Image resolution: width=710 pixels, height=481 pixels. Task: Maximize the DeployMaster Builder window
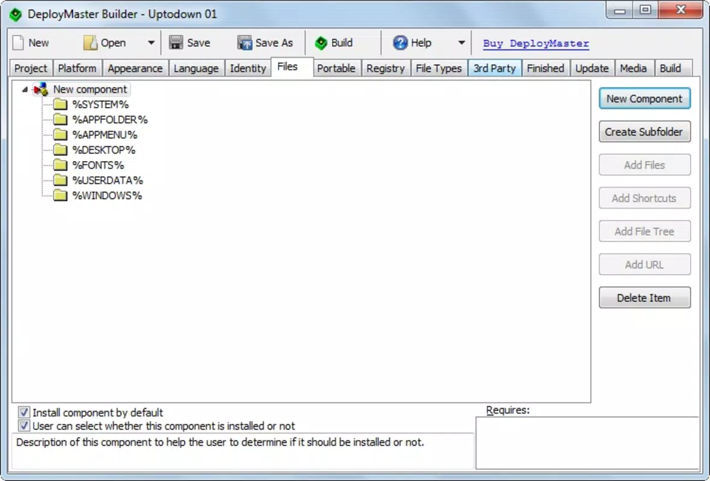pos(645,10)
